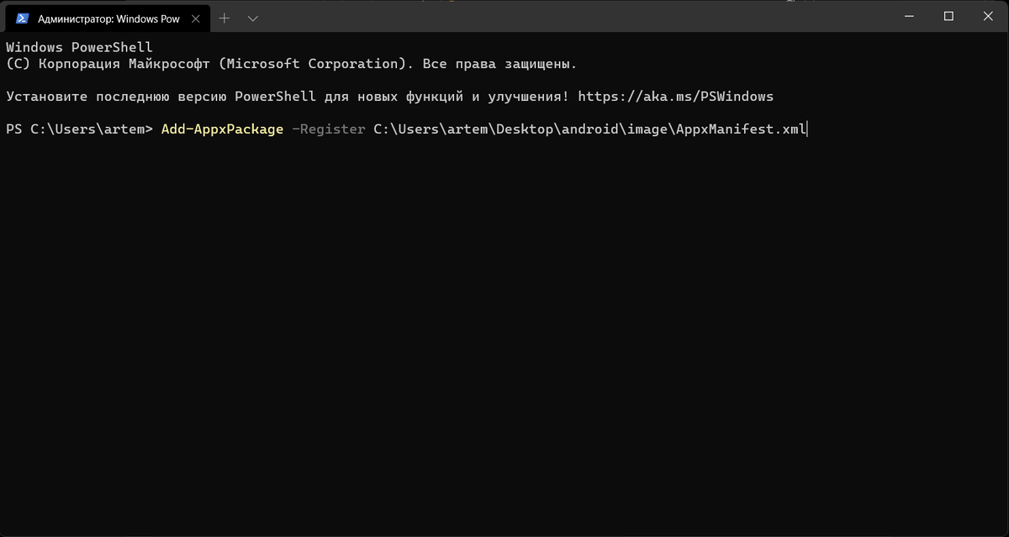
Task: Click the PowerShell icon in the tab
Action: [23, 18]
